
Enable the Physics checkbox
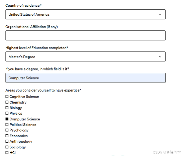[7, 113]
